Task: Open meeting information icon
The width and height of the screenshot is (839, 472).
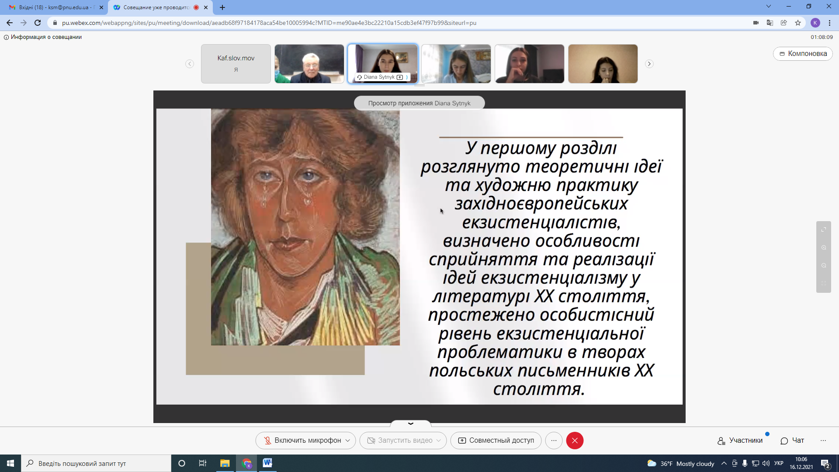Action: pos(6,37)
